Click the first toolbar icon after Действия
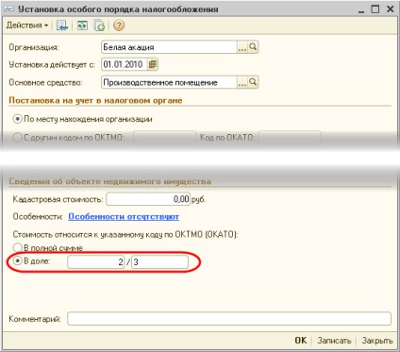 point(62,25)
